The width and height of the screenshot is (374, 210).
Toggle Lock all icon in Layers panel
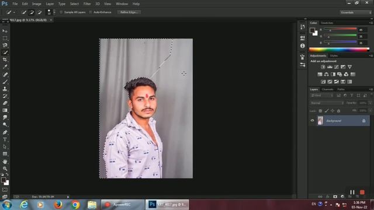pyautogui.click(x=338, y=111)
